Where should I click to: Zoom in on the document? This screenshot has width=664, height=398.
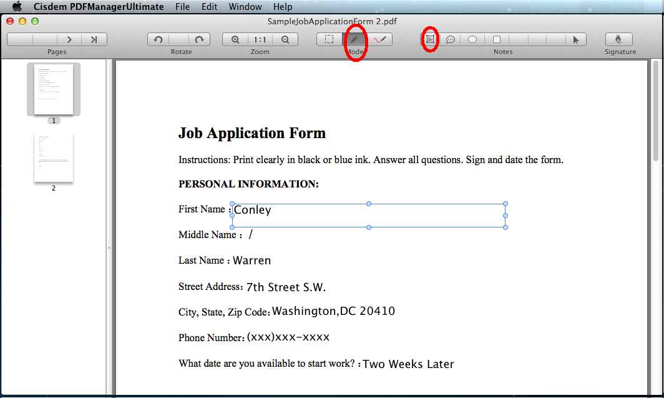[235, 39]
